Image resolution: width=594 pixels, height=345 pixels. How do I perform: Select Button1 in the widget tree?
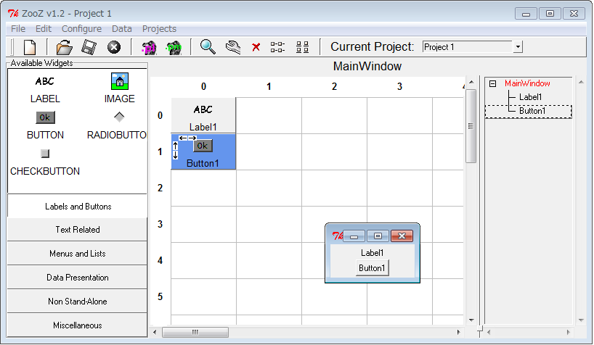click(532, 111)
